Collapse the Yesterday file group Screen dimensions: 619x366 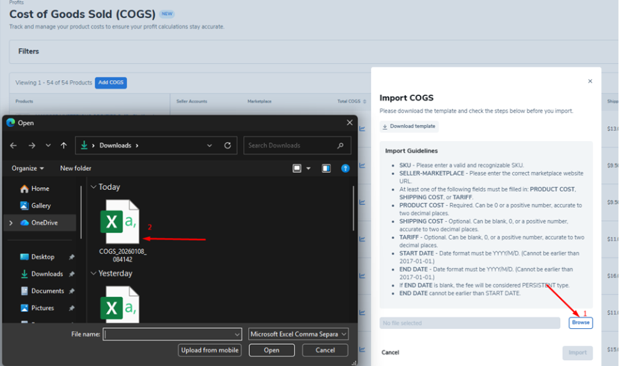(93, 273)
